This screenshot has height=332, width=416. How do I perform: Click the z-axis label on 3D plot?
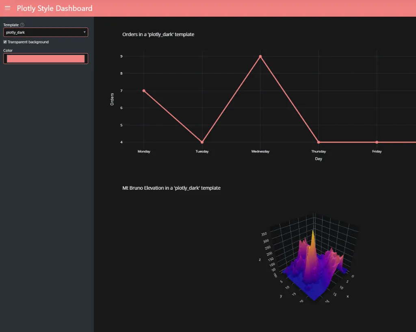(260, 259)
